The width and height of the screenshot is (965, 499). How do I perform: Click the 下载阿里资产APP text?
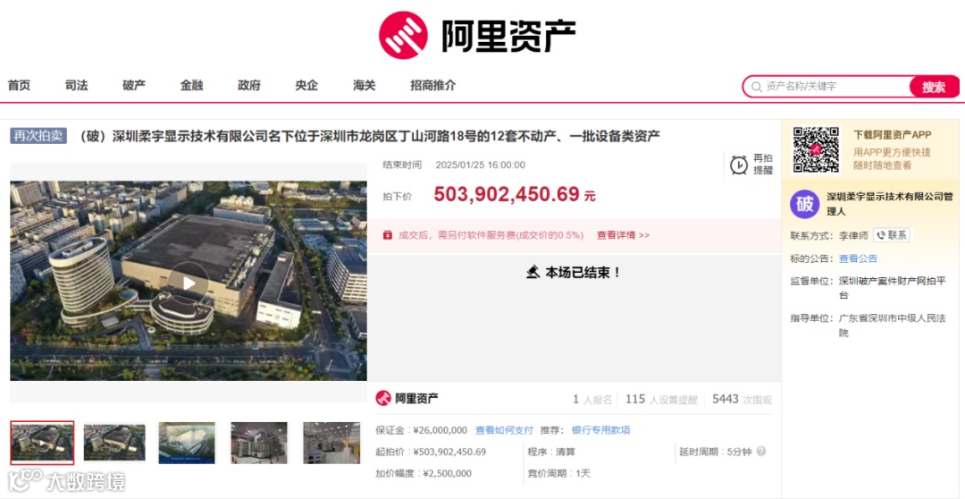coord(893,134)
